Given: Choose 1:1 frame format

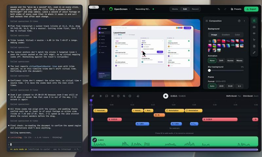Looking at the screenshot, I should 239,86.
